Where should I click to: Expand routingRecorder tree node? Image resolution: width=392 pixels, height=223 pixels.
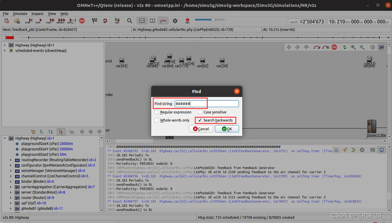coord(11,160)
